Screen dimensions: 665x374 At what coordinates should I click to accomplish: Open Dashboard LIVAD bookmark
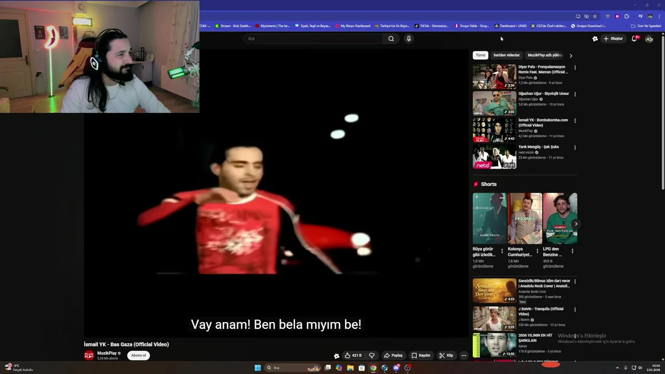tap(511, 25)
